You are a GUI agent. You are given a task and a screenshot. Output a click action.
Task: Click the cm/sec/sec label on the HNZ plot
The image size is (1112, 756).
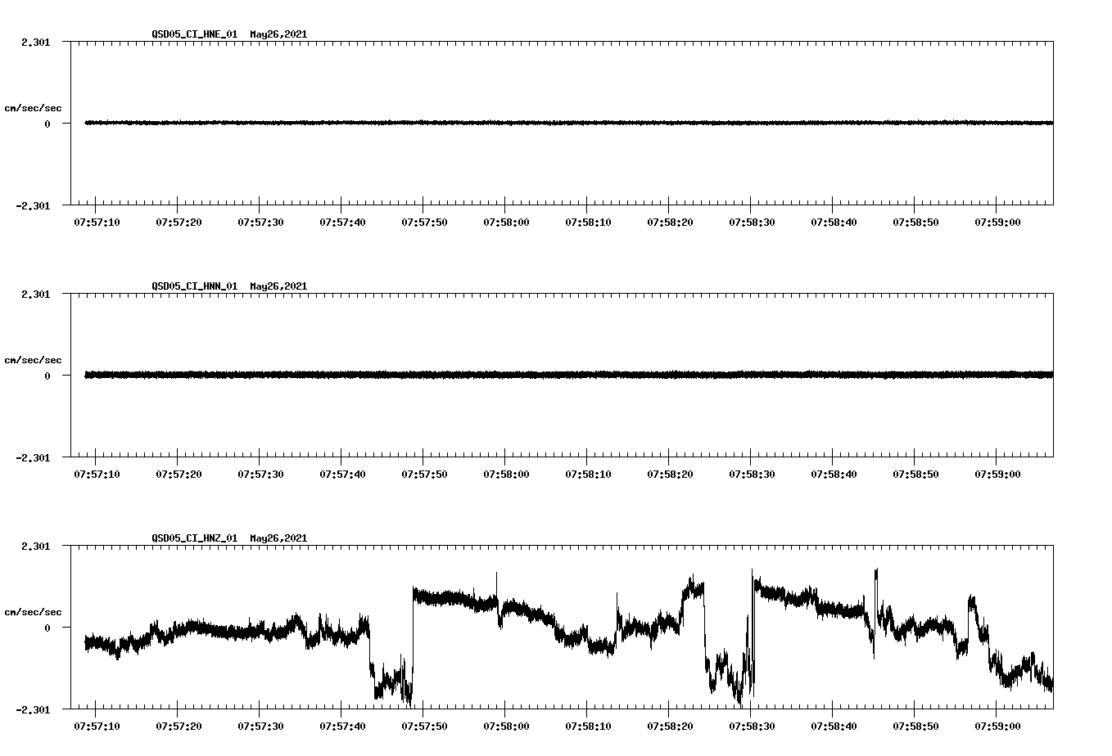click(x=34, y=610)
